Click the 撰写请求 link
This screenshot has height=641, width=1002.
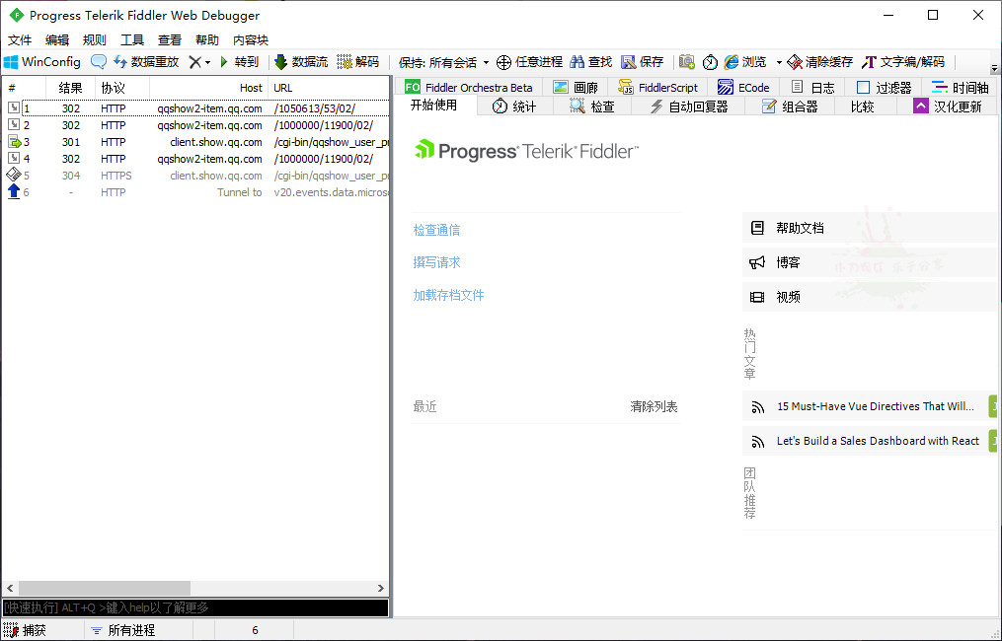(x=436, y=262)
